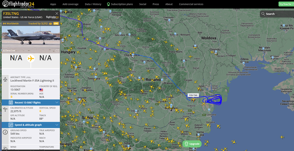Click the F35LTNG aircraft label on map

tap(193, 95)
